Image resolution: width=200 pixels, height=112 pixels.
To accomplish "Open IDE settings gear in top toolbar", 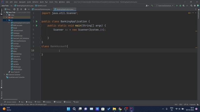I will coord(195,6).
